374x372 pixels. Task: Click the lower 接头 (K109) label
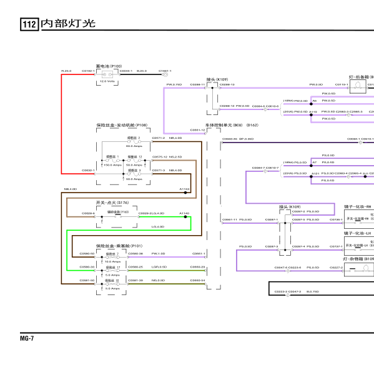point(290,207)
